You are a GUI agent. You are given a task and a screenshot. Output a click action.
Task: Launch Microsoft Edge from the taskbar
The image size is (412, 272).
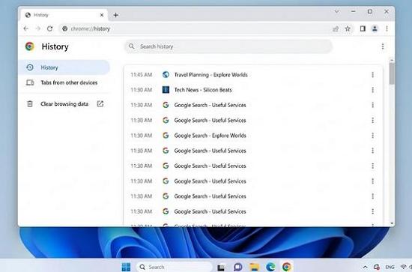tap(270, 267)
